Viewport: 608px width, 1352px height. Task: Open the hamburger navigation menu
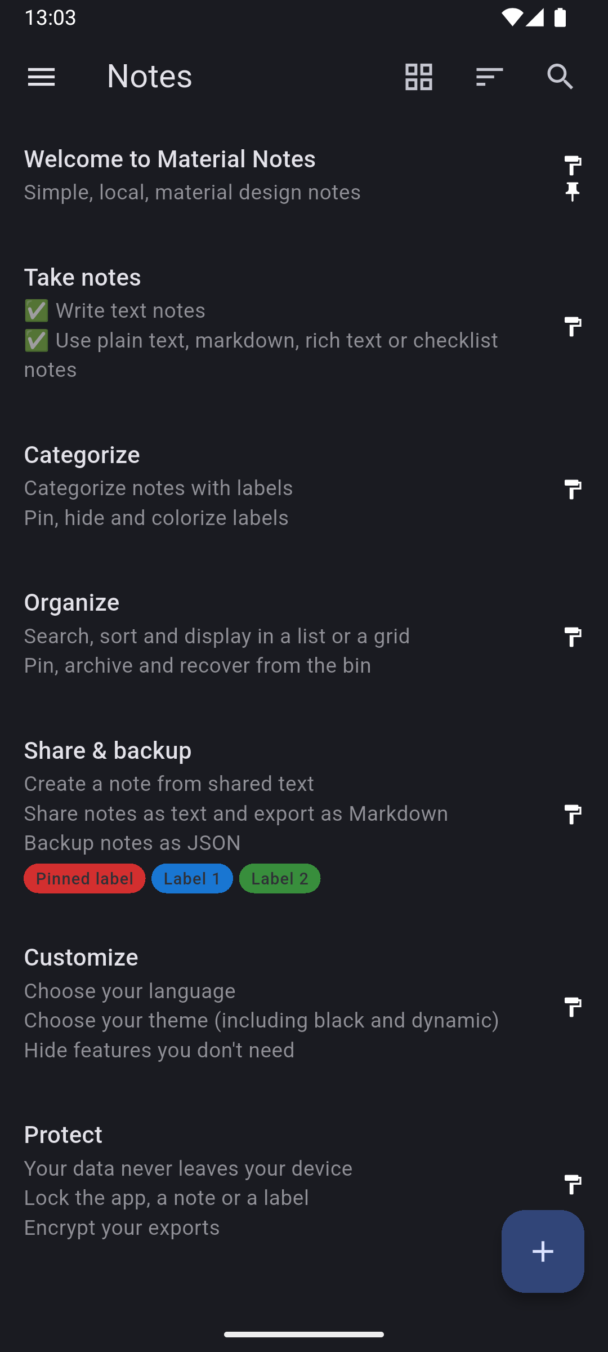(41, 77)
